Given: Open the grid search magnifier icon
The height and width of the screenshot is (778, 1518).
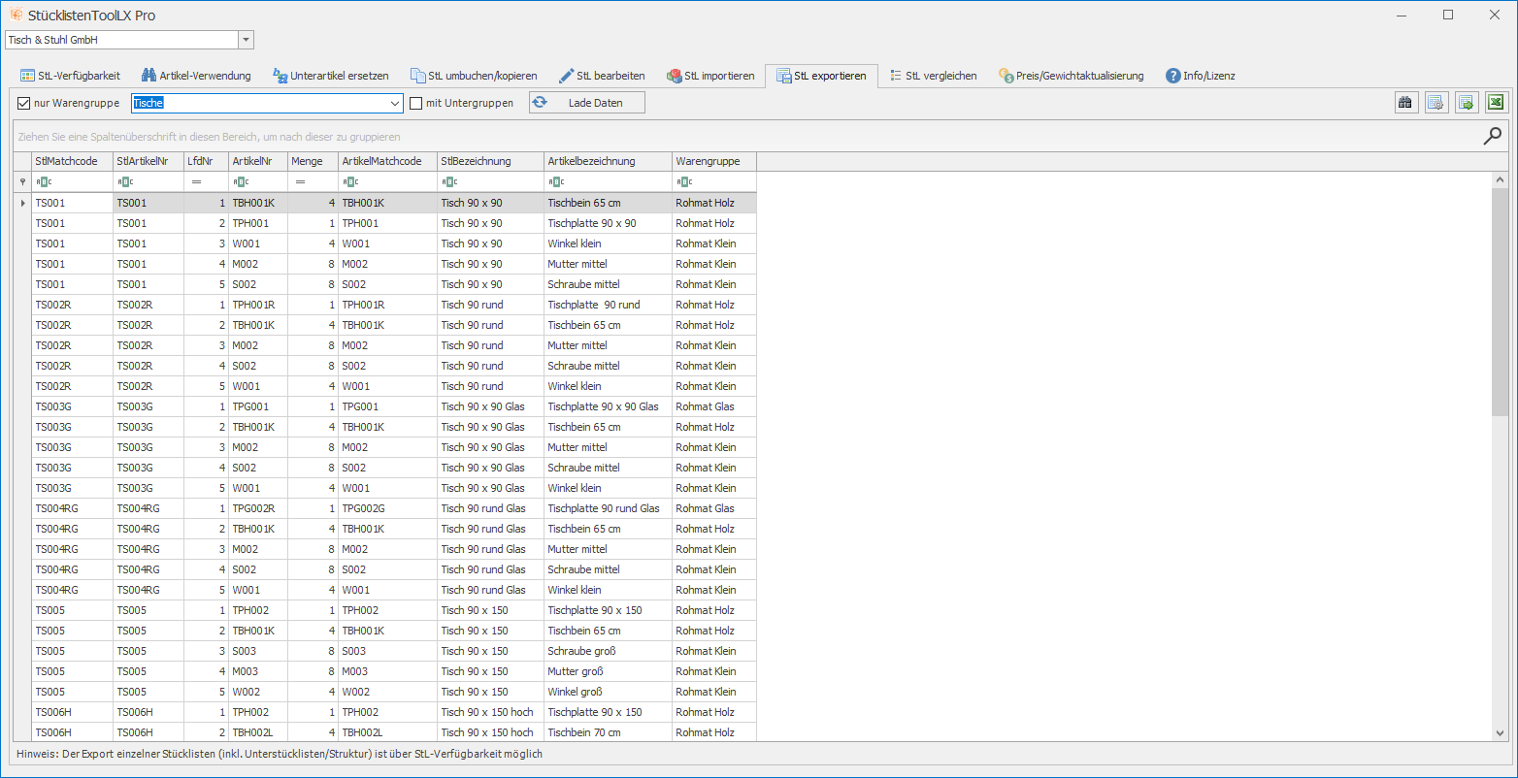Looking at the screenshot, I should 1492,137.
